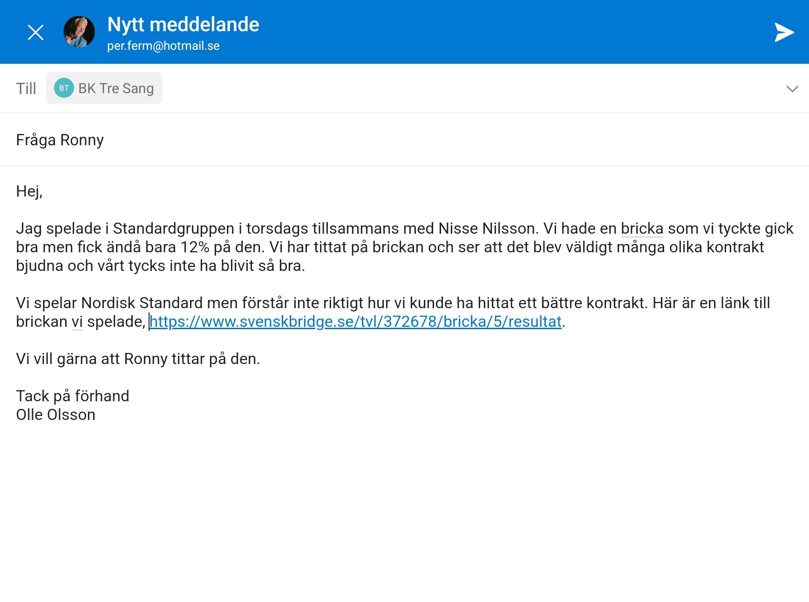Screen dimensions: 809x602
Task: Click the 12% figure in message body
Action: point(195,247)
